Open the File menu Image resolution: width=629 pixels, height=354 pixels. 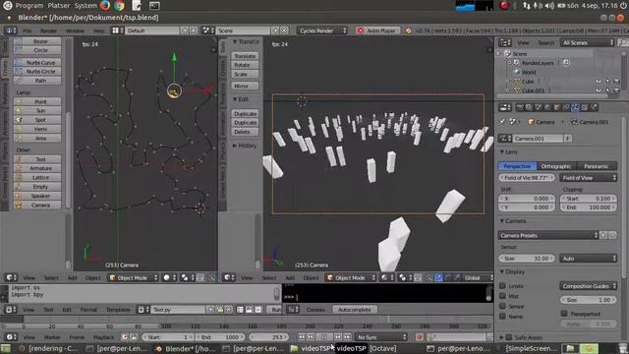tap(27, 30)
